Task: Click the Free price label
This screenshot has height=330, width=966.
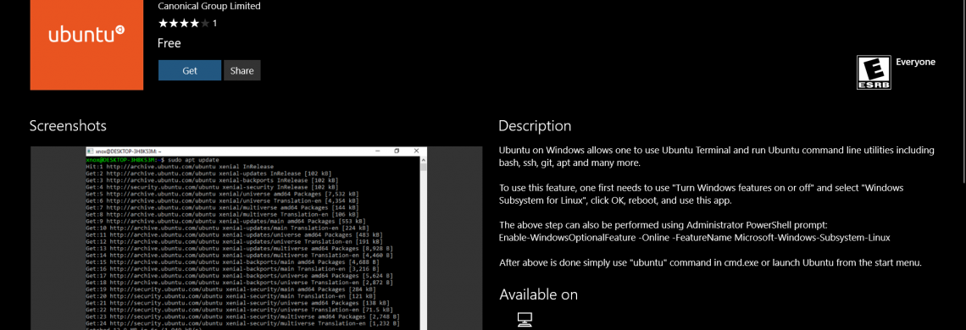Action: coord(169,43)
